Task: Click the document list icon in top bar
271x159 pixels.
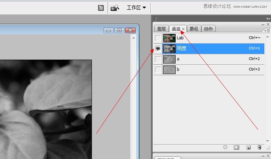Action: tap(101, 8)
